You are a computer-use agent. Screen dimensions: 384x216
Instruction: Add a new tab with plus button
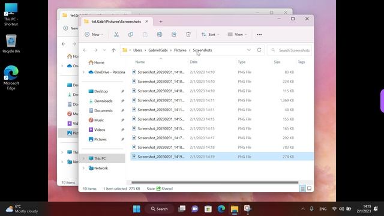pyautogui.click(x=161, y=22)
